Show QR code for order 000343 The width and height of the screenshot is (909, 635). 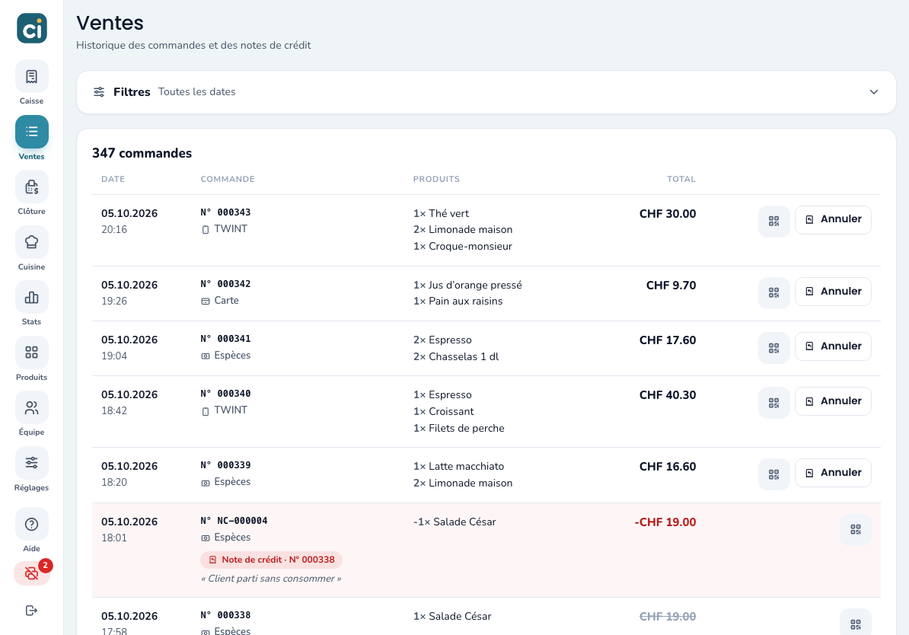tap(774, 221)
